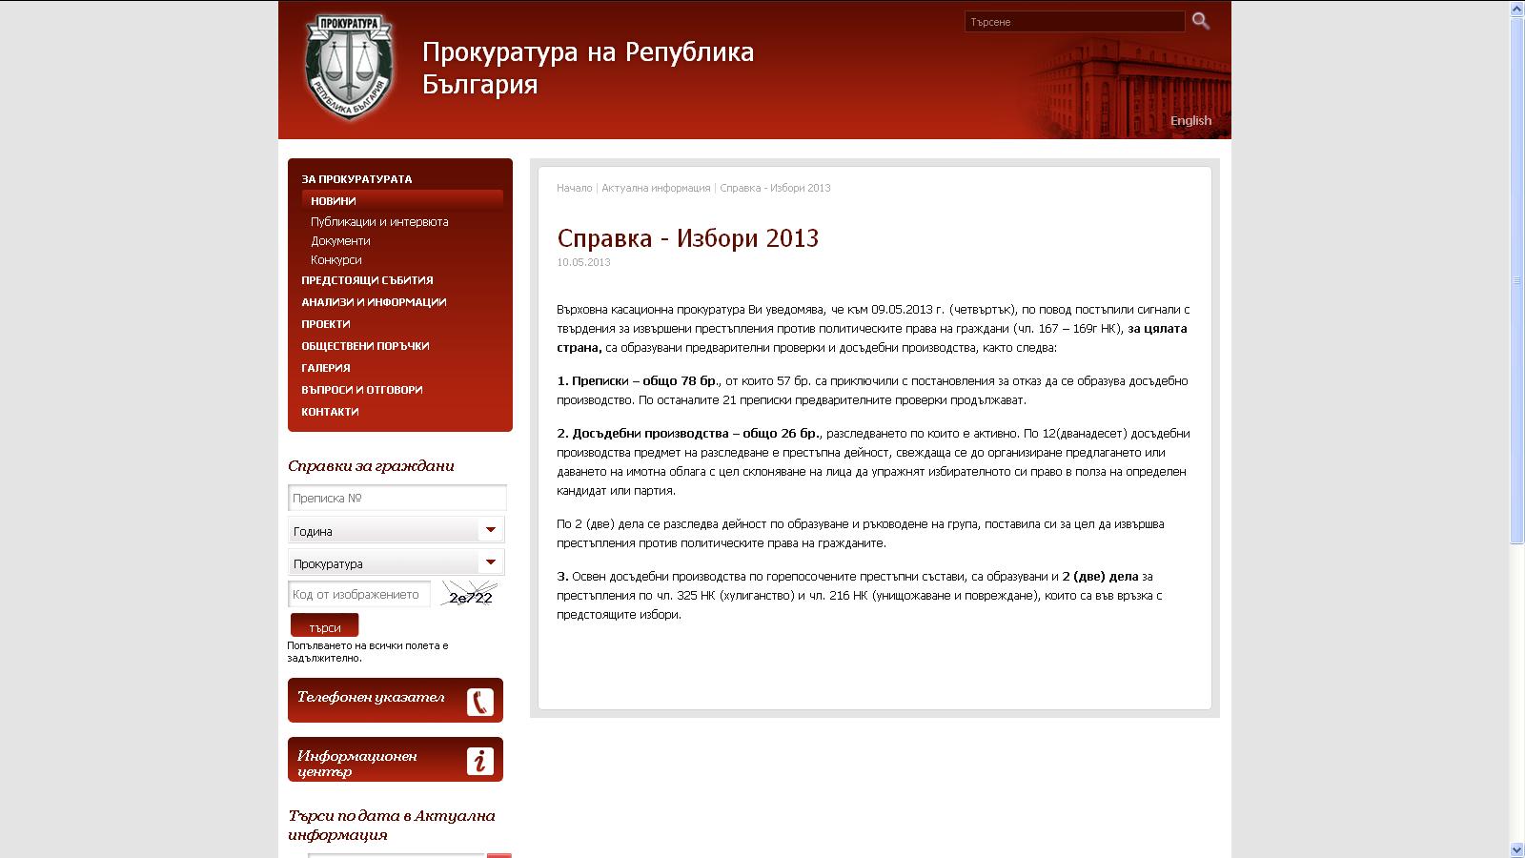Viewport: 1525px width, 858px height.
Task: Open ПРОЕКТИ menu item
Action: pyautogui.click(x=325, y=324)
